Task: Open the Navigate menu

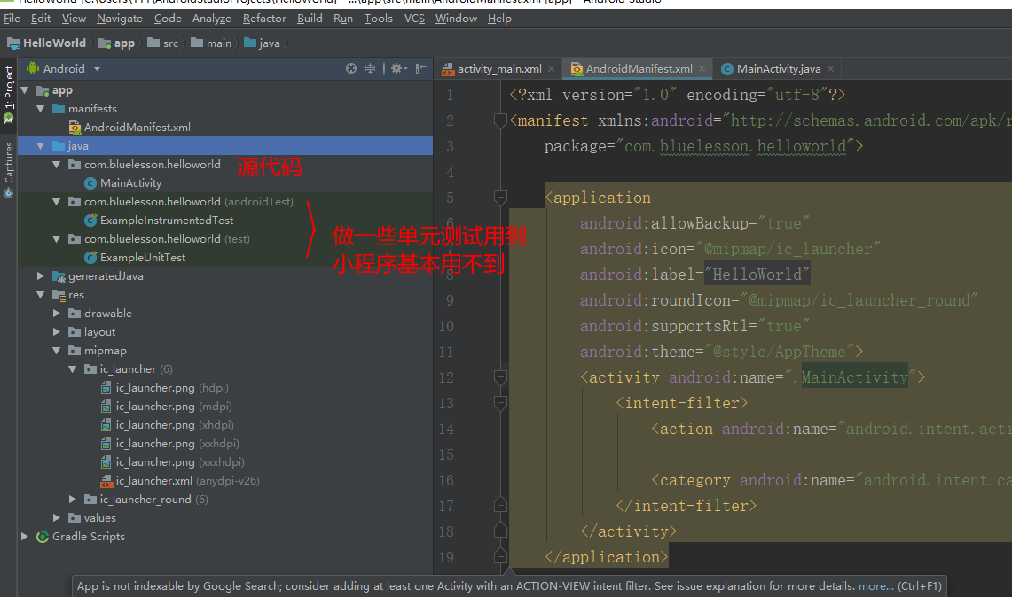Action: [120, 19]
